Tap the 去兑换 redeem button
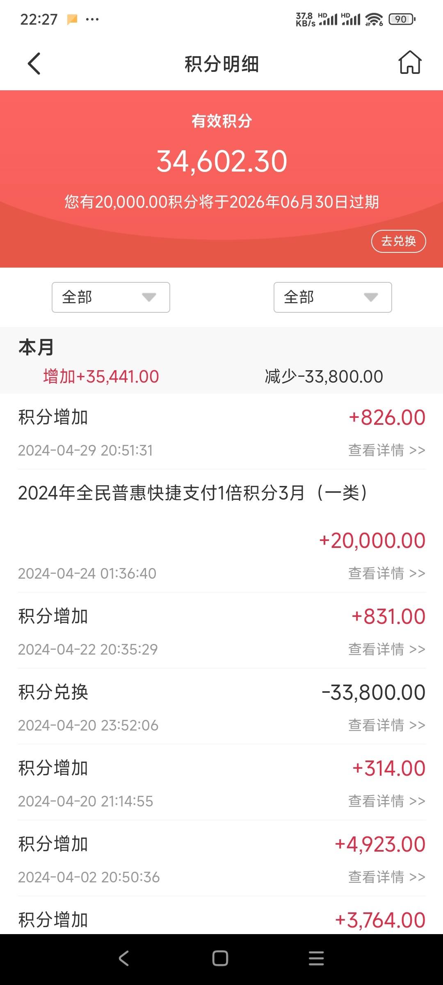The width and height of the screenshot is (443, 985). tap(398, 241)
